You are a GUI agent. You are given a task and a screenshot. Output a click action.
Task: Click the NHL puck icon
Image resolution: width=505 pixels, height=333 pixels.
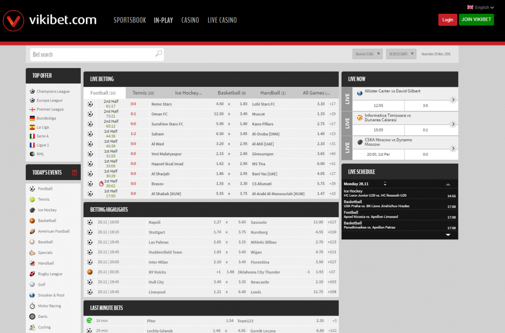32,154
